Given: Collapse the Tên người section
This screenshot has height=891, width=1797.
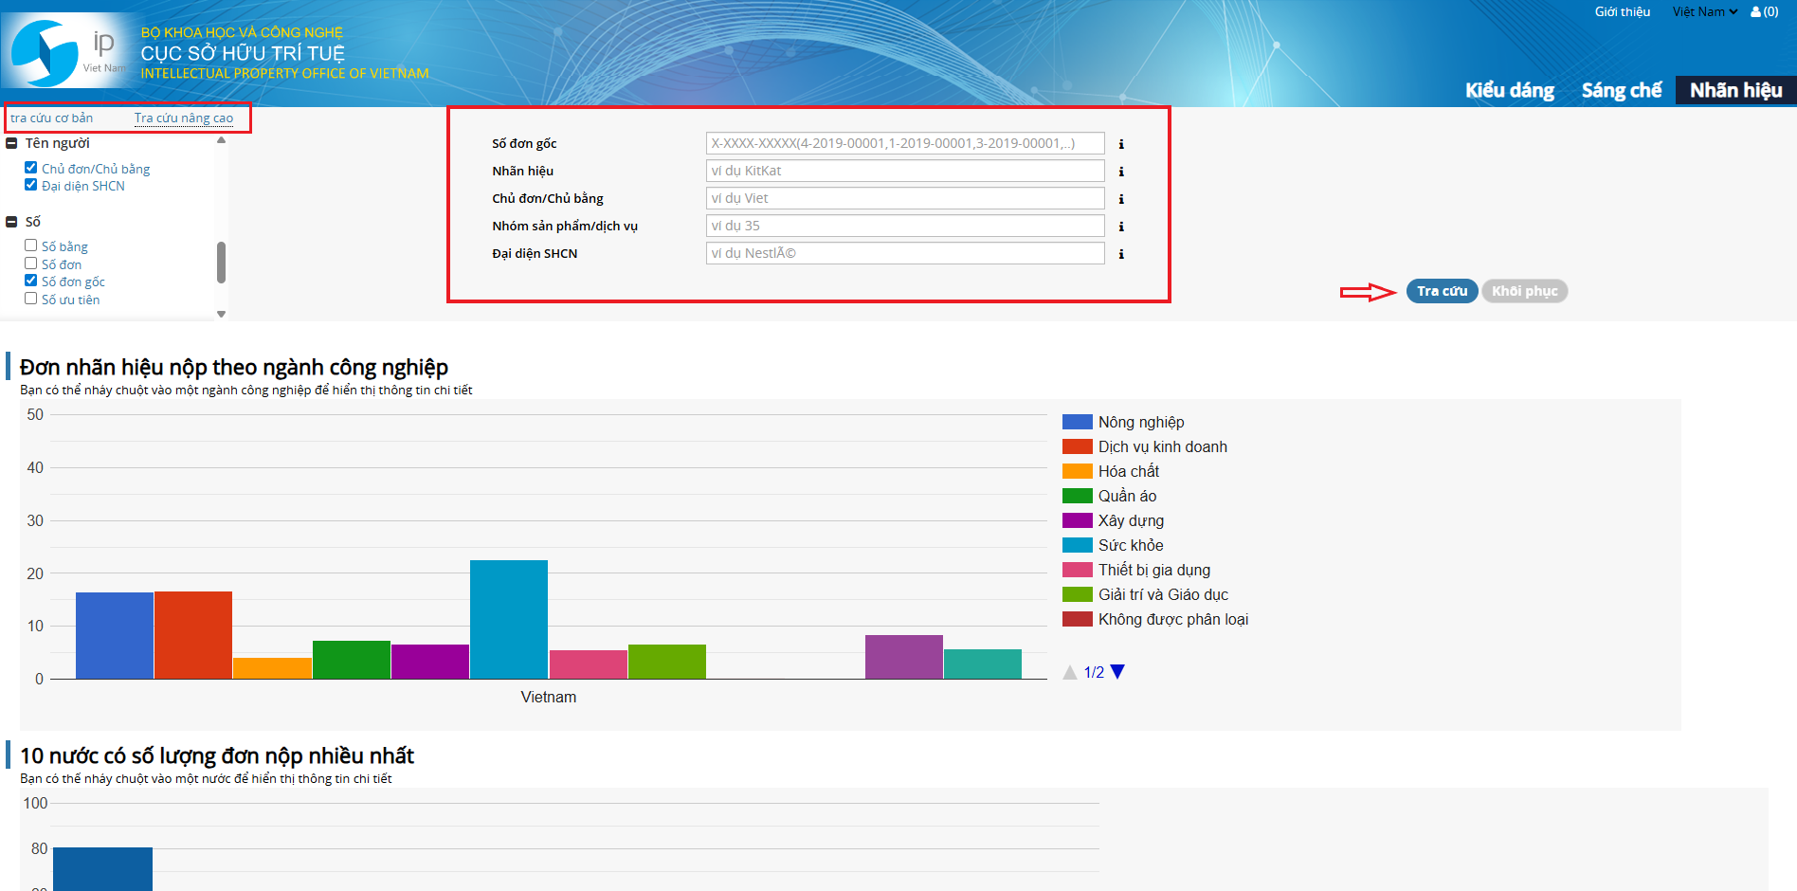Looking at the screenshot, I should point(12,143).
